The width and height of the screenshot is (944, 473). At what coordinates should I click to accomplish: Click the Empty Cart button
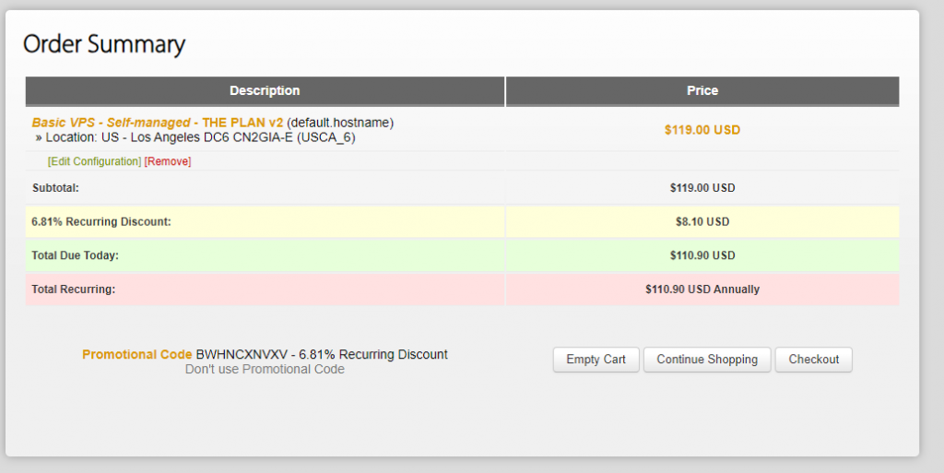coord(596,360)
